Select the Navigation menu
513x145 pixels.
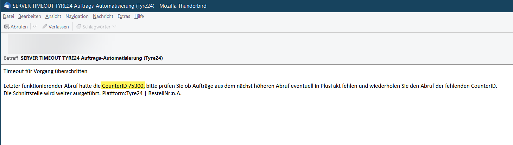point(77,16)
